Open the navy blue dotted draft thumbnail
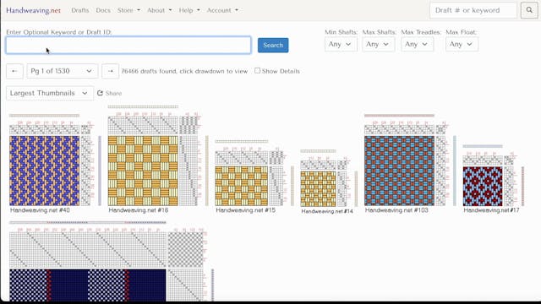This screenshot has width=541, height=304. [x=112, y=261]
